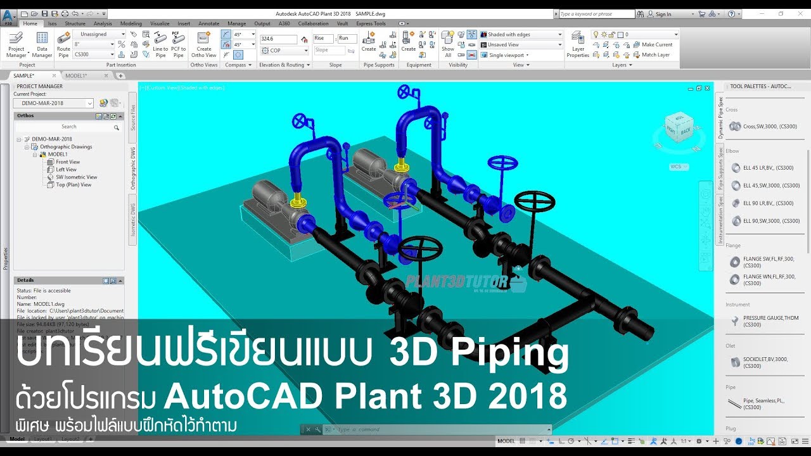
Task: Select the PCF to Pipe tool
Action: pos(179,45)
